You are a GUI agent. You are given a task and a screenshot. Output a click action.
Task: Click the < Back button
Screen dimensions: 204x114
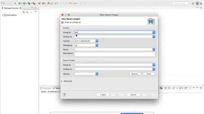point(103,95)
